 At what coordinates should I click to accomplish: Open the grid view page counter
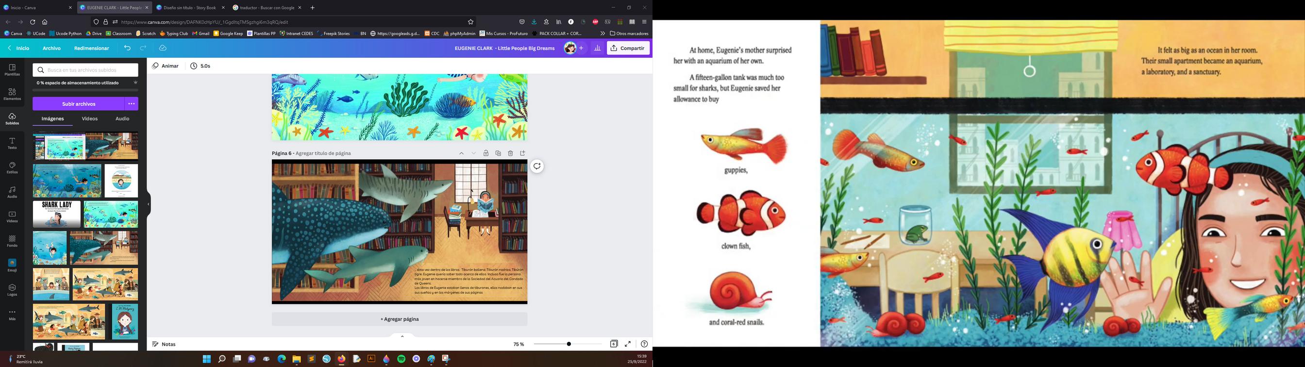(x=614, y=344)
